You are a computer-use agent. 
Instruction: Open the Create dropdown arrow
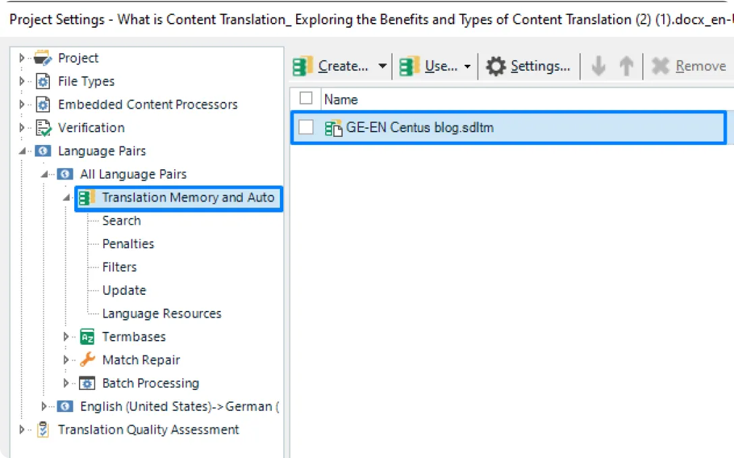(x=382, y=65)
